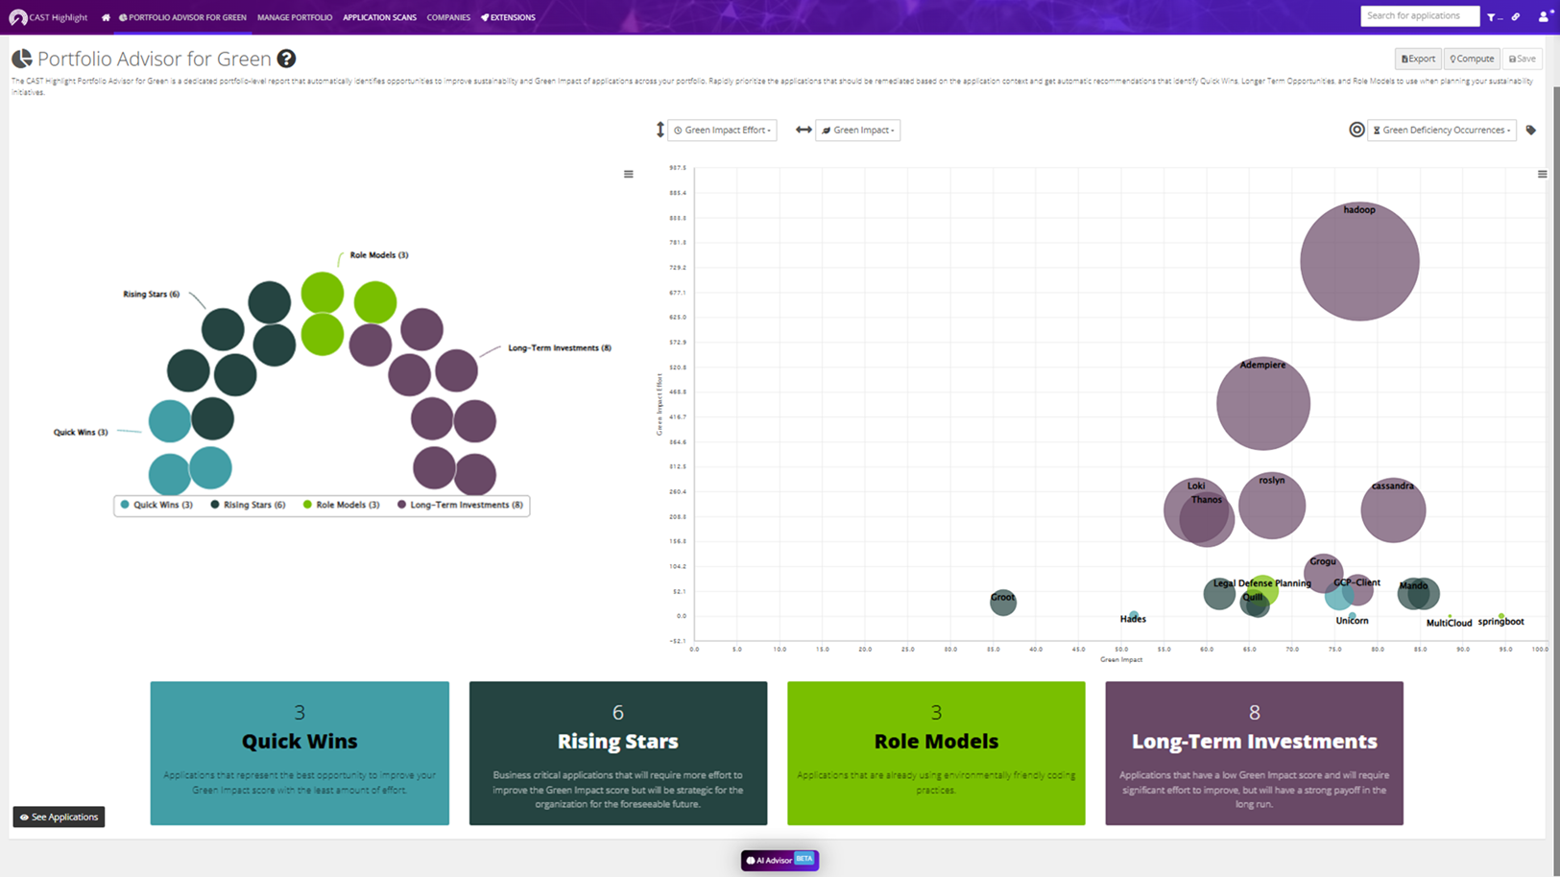Screen dimensions: 1560x877
Task: Toggle Rising Stars legend entry
Action: [248, 505]
